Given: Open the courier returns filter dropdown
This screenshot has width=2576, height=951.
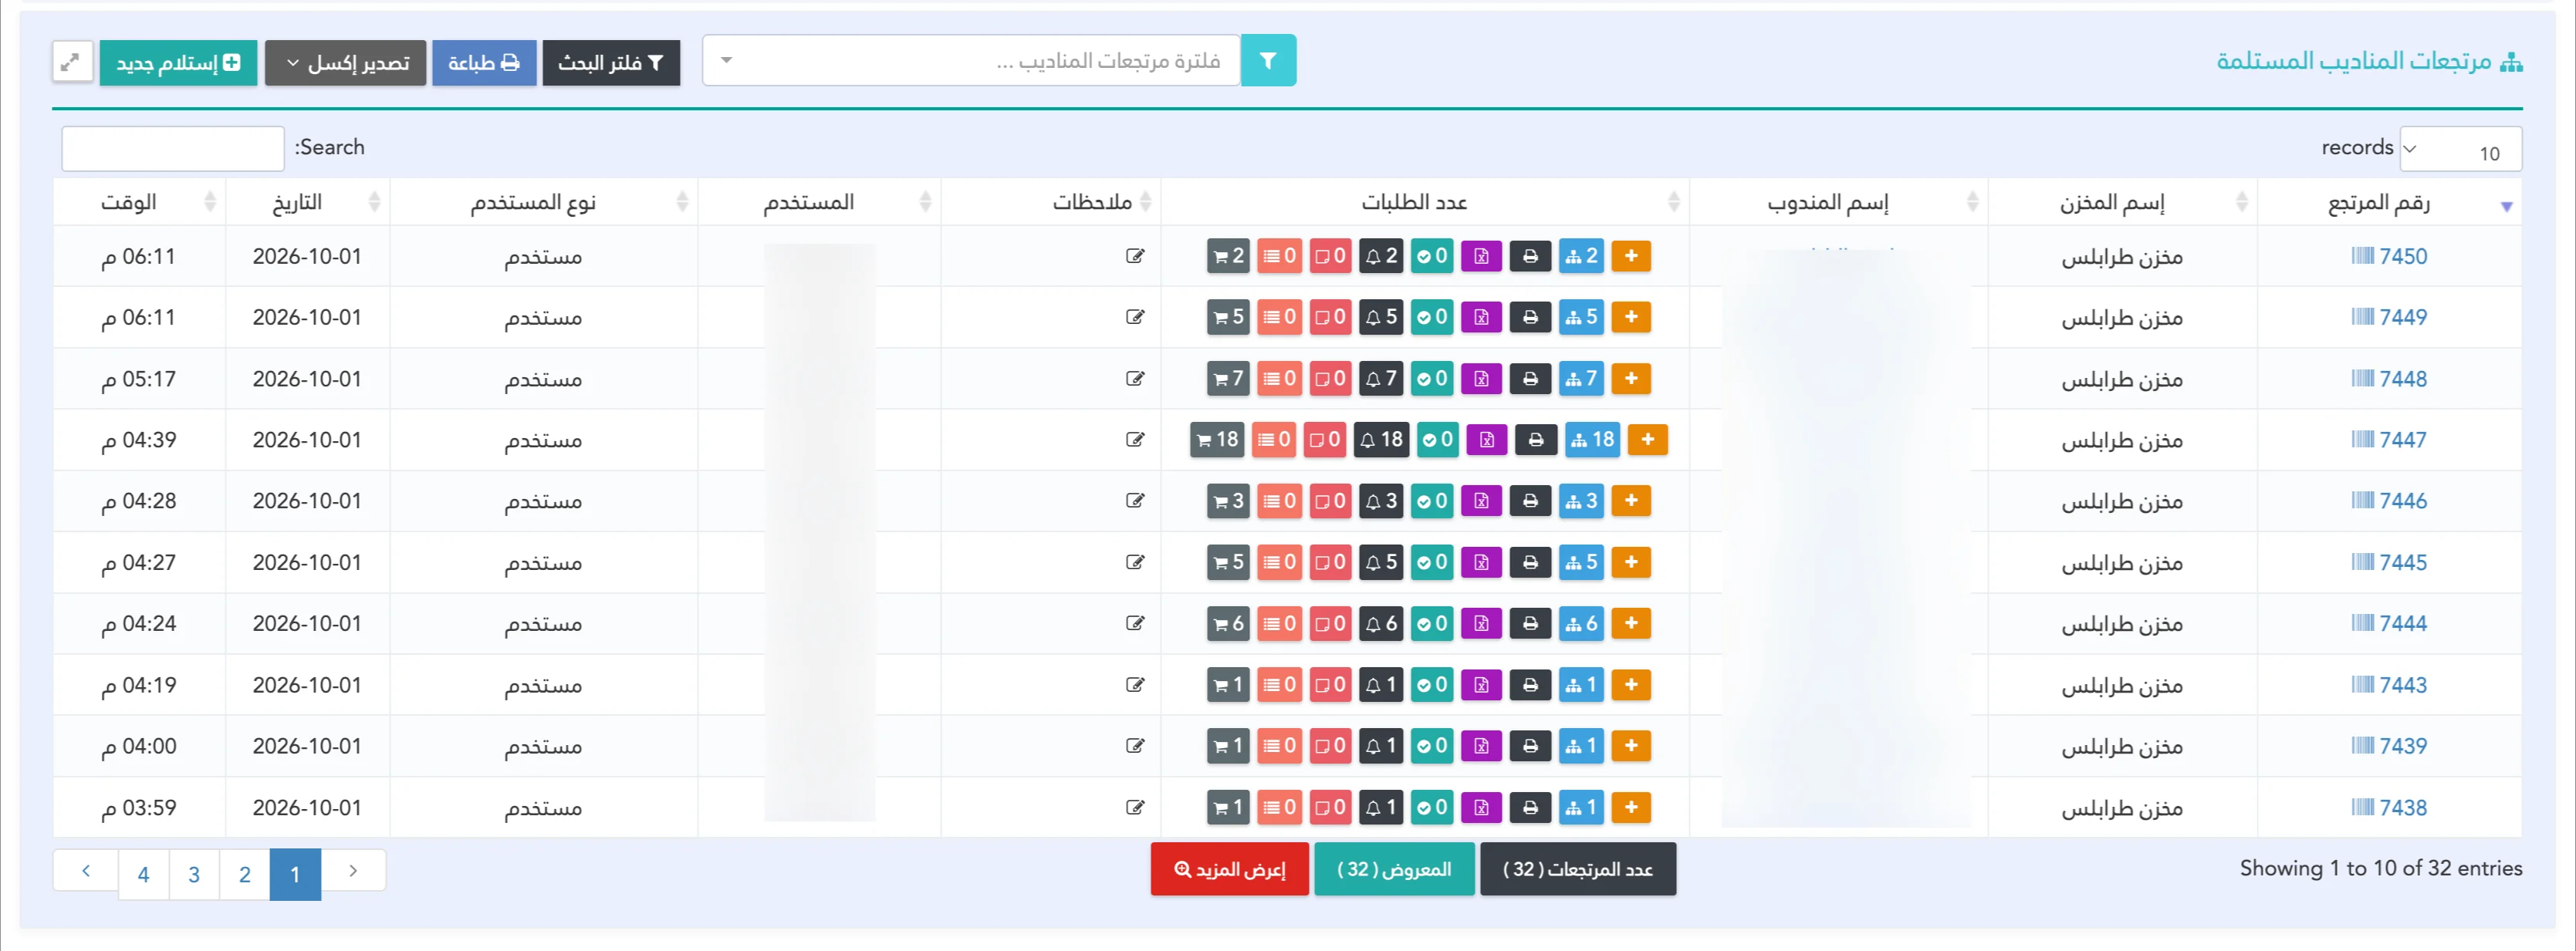Looking at the screenshot, I should click(x=971, y=61).
